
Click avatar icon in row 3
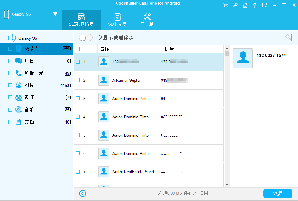(x=104, y=99)
